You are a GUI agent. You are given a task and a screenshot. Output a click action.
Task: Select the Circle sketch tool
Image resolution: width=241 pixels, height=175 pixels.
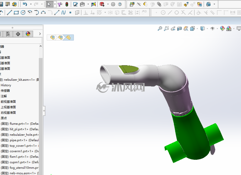tap(23, 12)
